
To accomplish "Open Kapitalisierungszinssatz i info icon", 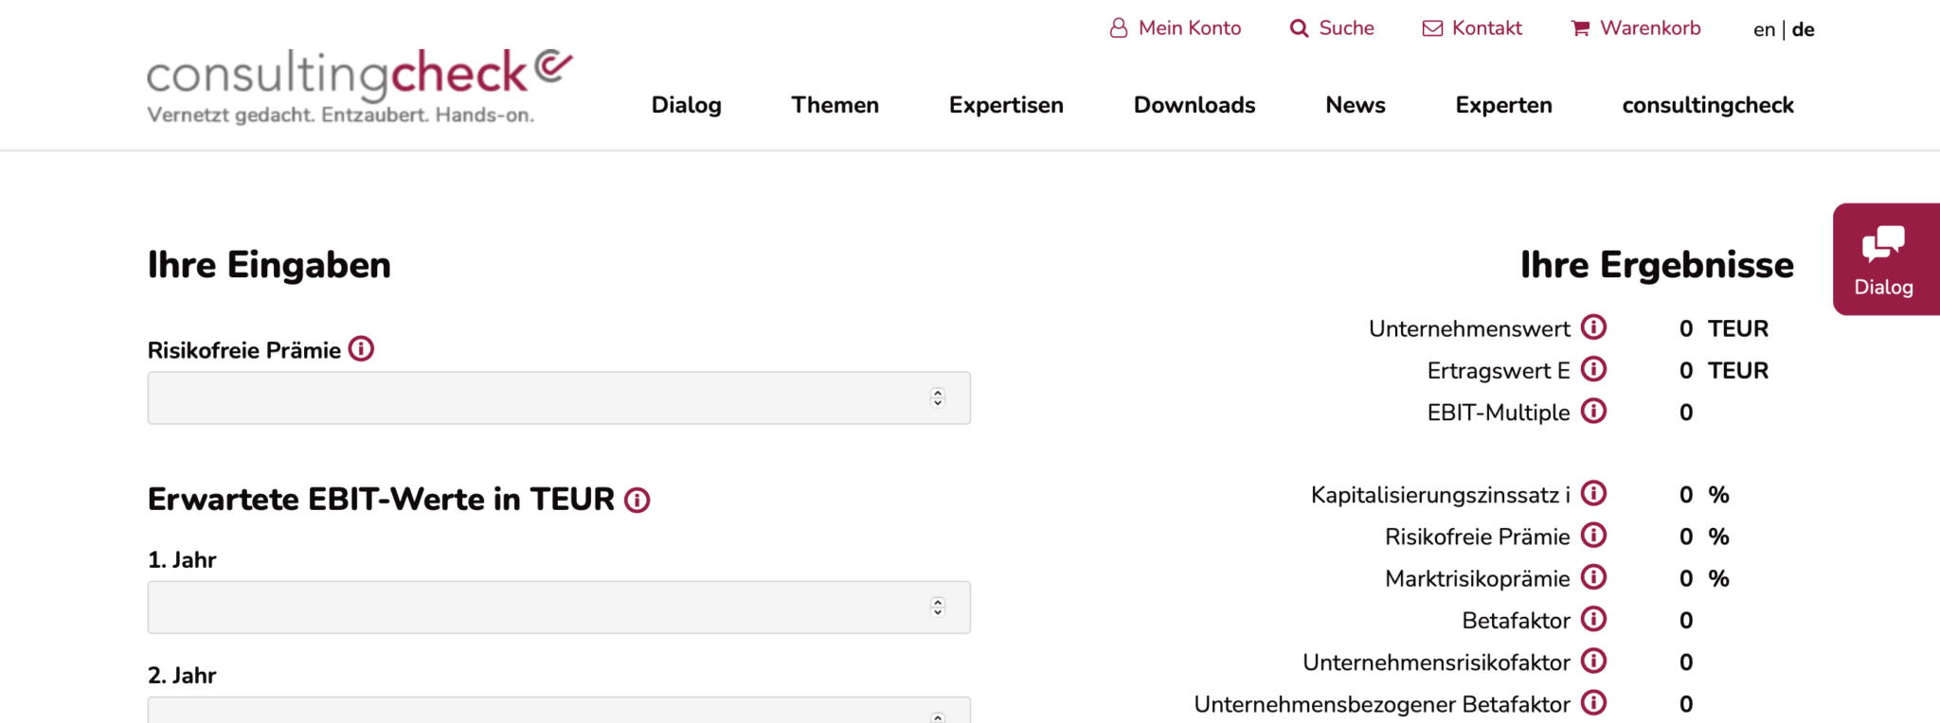I will (x=1594, y=494).
